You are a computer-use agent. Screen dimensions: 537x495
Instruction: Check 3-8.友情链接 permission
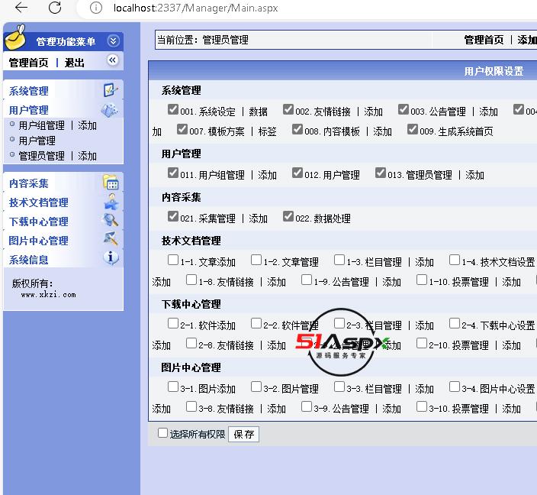tap(191, 406)
